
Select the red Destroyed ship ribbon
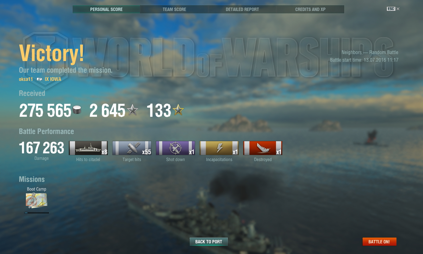click(x=263, y=148)
